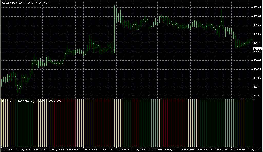Select the 103.65 price scale label
Image resolution: width=263 pixels, height=152 pixels.
pos(257,96)
